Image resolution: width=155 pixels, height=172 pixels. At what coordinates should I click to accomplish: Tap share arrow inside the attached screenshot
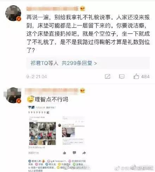click(84, 153)
